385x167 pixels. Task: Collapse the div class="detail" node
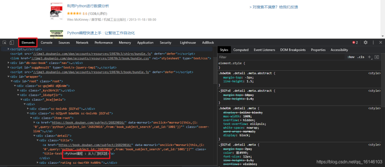pyautogui.click(x=34, y=136)
